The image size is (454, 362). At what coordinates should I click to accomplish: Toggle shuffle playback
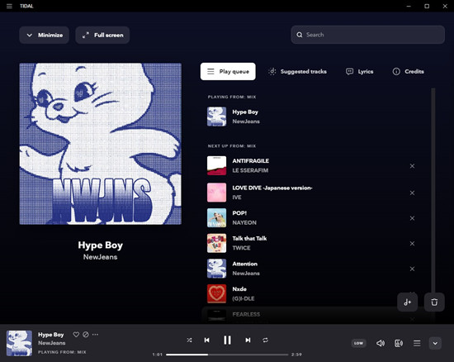(189, 340)
